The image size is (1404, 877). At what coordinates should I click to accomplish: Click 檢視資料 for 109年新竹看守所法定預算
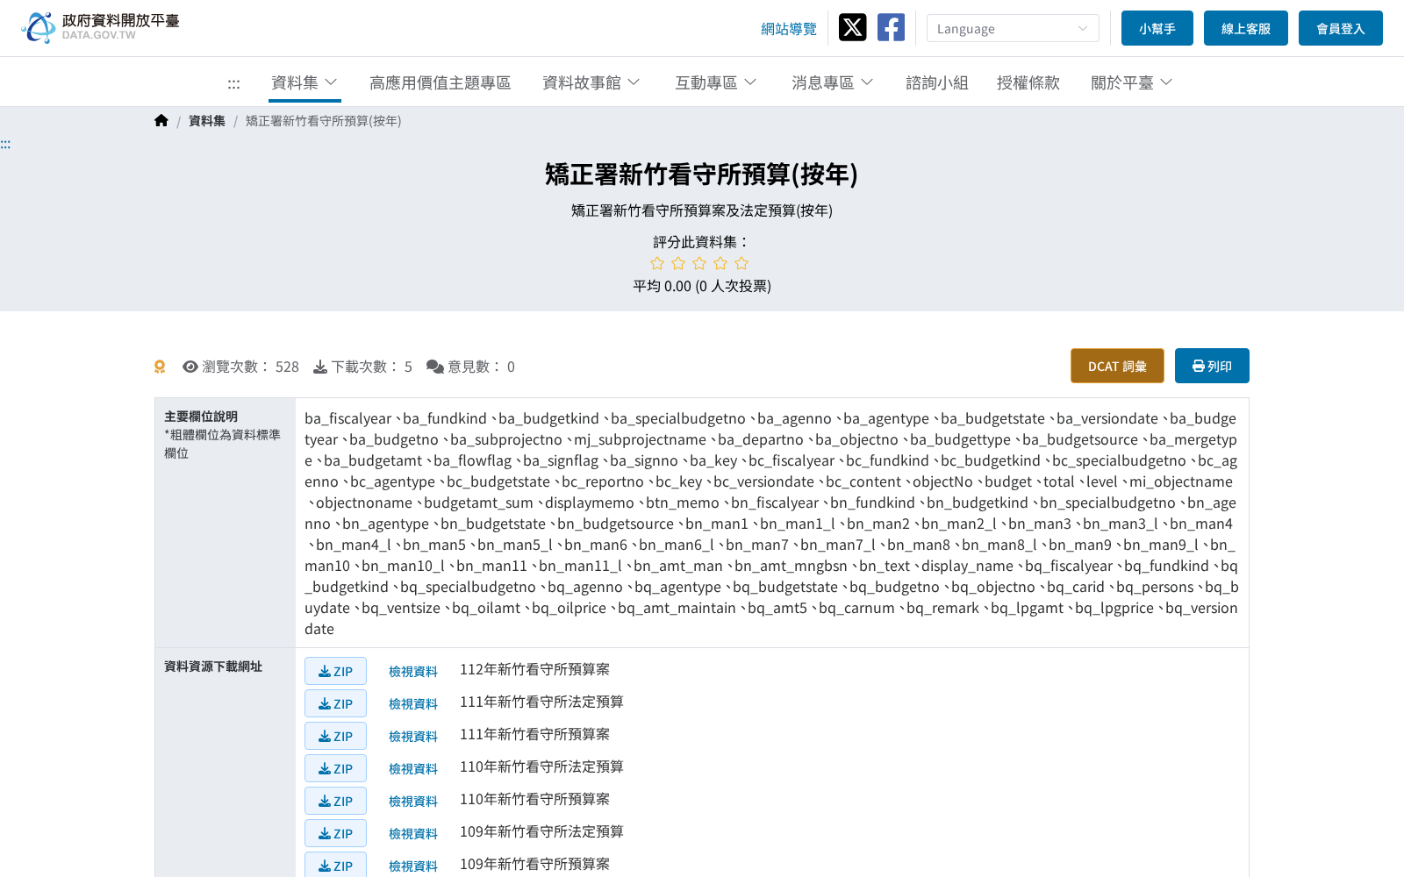[413, 833]
